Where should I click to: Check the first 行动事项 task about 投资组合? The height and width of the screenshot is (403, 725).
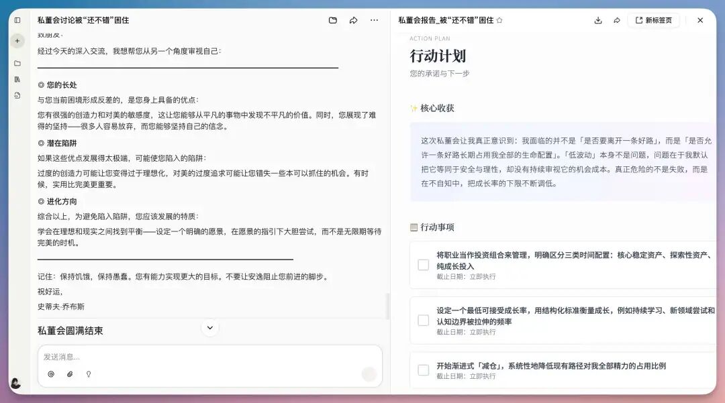(424, 264)
